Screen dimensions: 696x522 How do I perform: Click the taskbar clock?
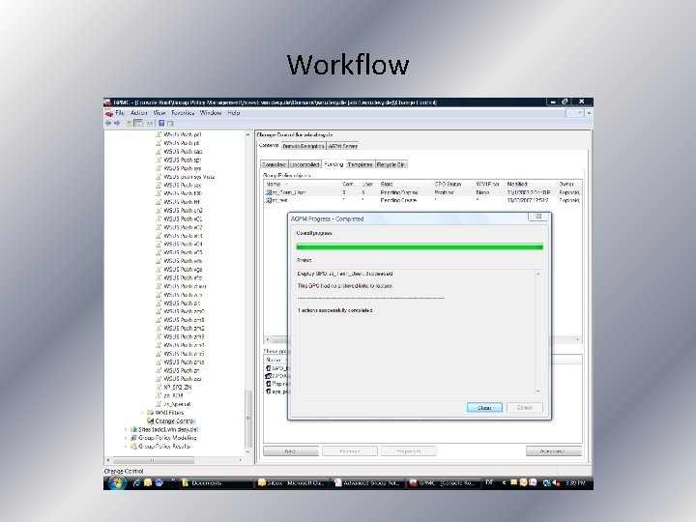point(575,483)
